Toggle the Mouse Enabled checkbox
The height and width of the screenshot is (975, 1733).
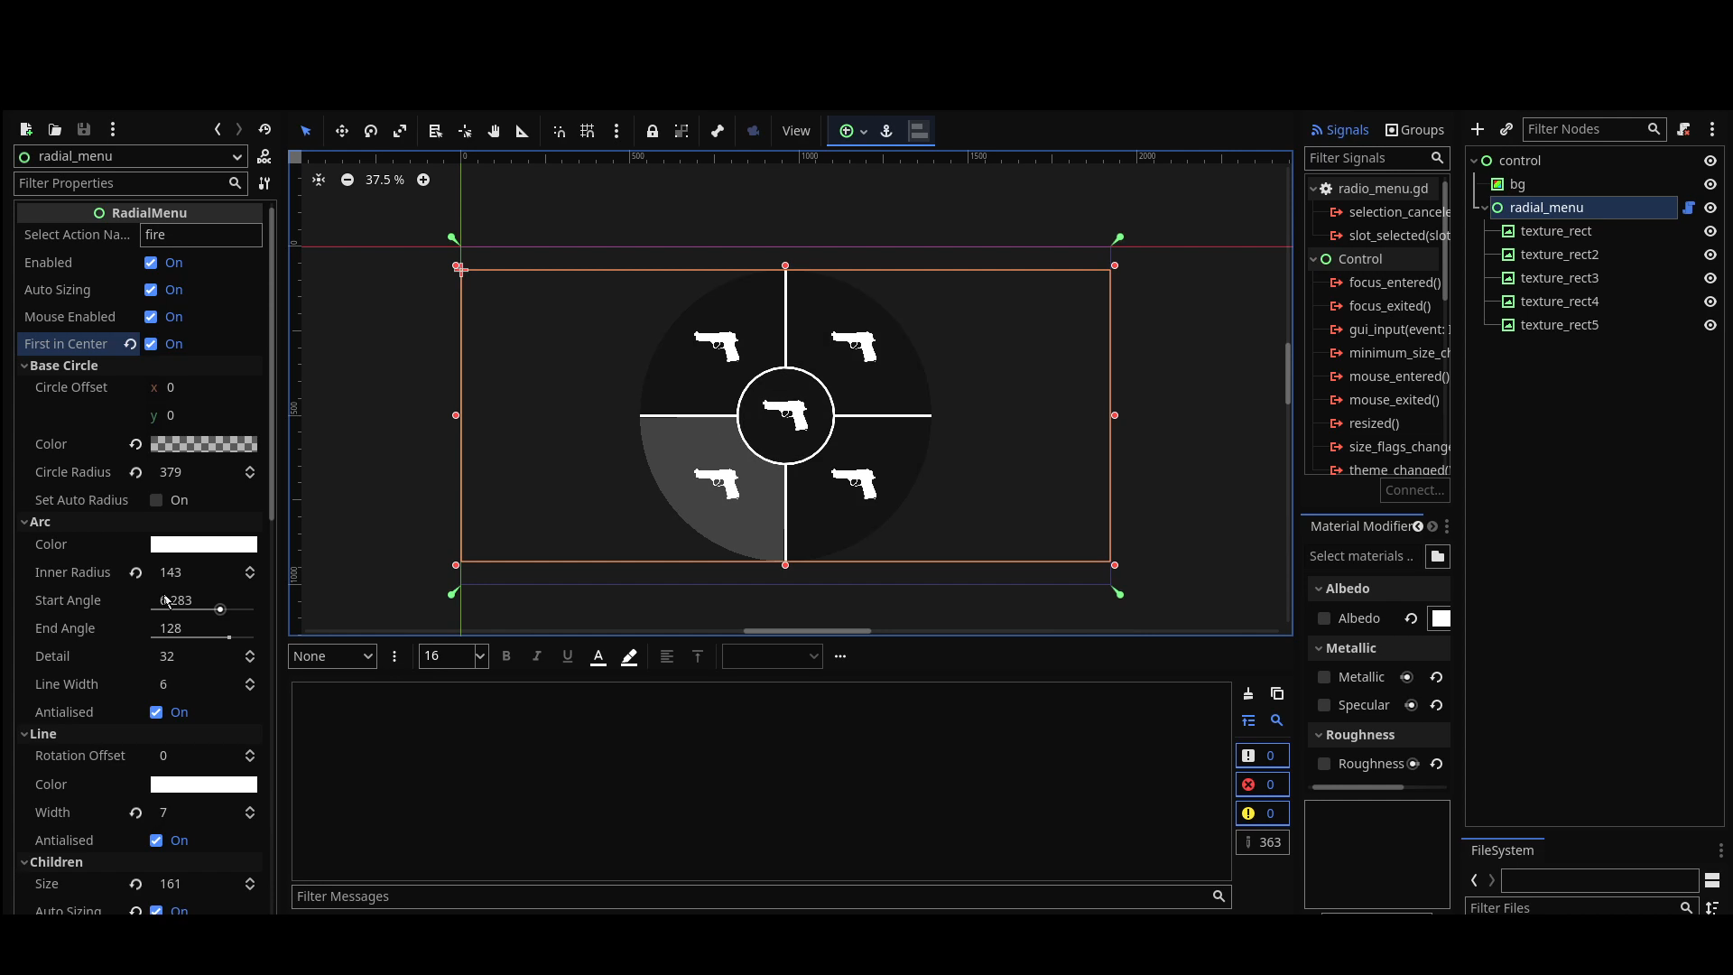coord(151,317)
